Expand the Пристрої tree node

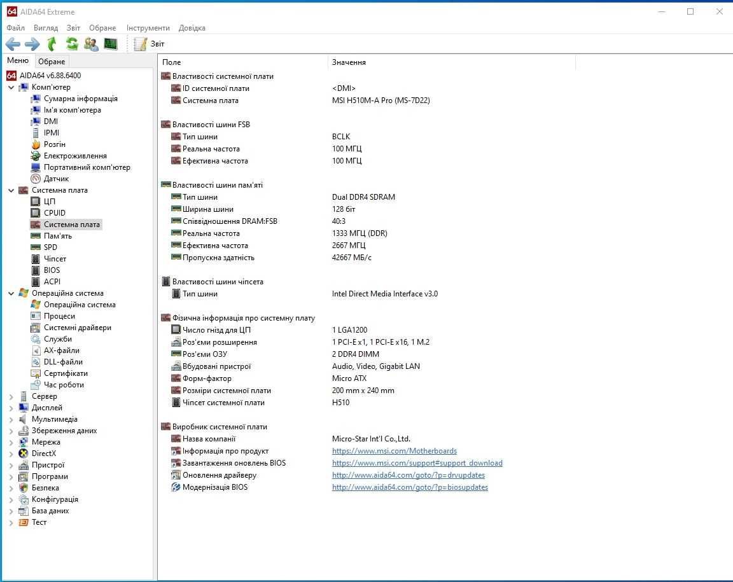tap(11, 465)
